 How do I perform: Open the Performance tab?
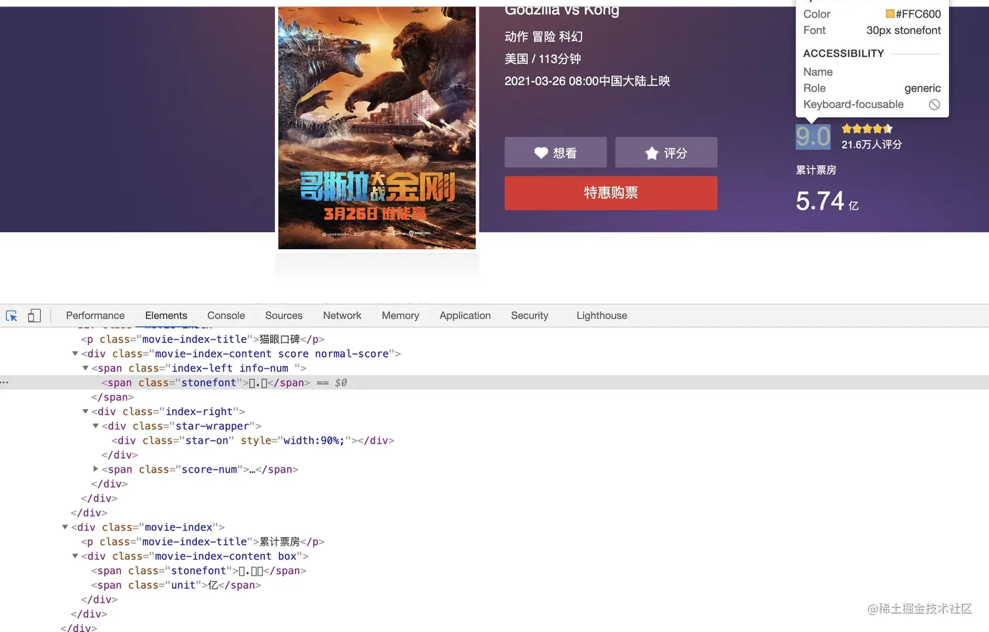[x=95, y=316]
